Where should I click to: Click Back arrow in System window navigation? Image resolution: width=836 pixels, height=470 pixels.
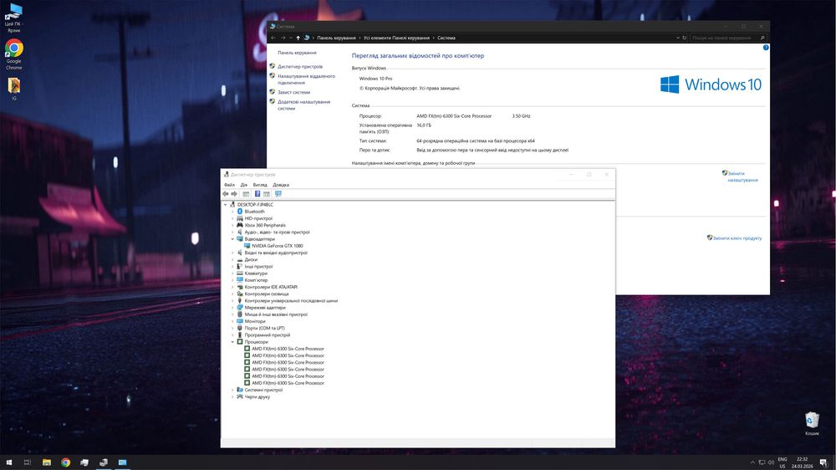[273, 38]
